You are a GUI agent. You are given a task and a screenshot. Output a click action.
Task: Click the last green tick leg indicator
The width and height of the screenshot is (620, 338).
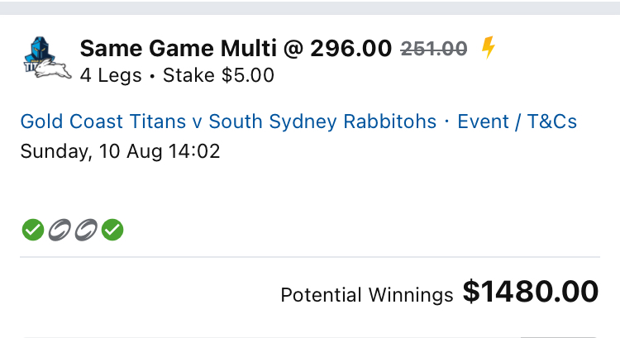112,230
